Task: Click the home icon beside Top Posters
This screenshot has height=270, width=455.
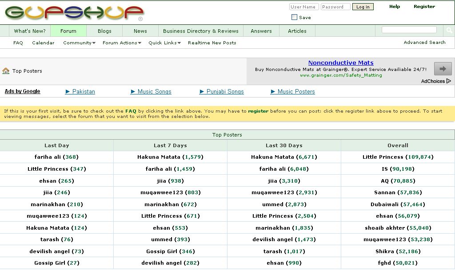Action: (6, 71)
